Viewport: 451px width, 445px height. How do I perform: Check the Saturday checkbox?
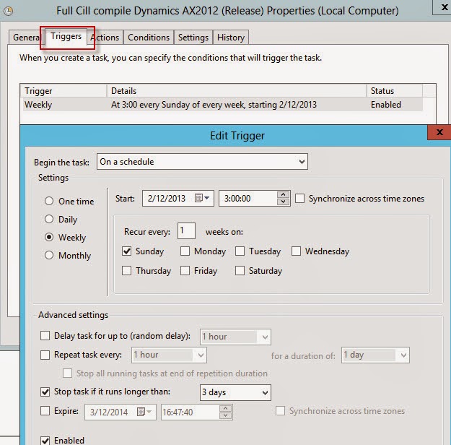240,271
